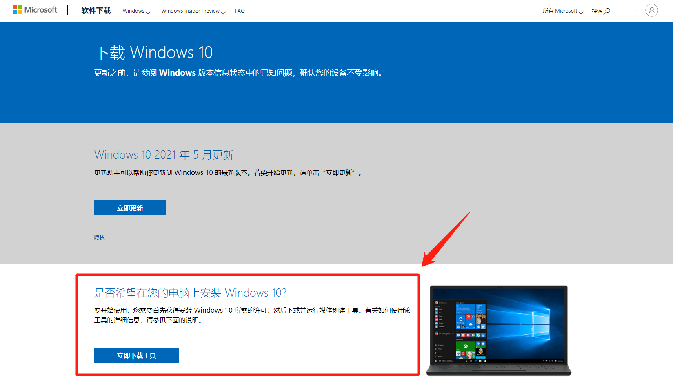Click the paragraph beginning 更新助手可以帮助你更新到
This screenshot has width=673, height=382.
(x=228, y=173)
